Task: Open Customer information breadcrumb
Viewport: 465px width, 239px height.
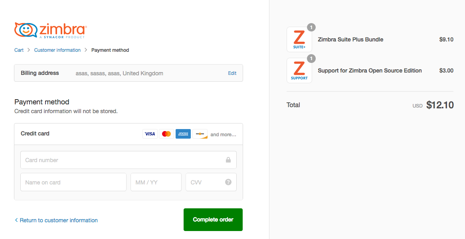Action: point(57,50)
